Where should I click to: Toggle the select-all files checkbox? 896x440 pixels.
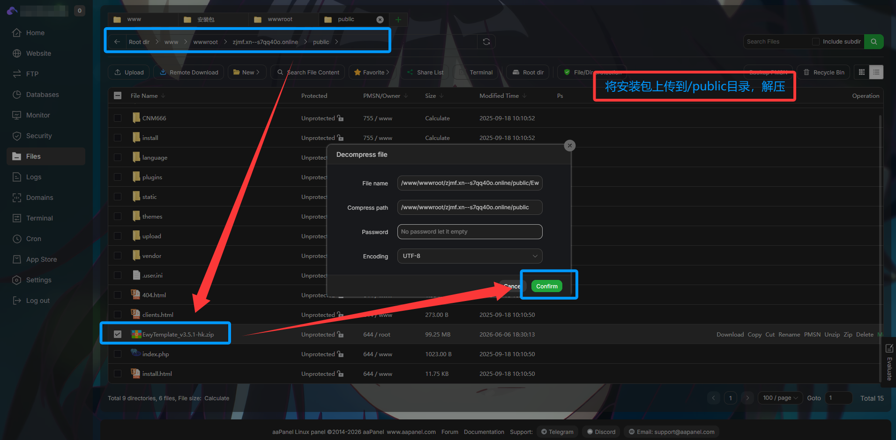118,95
